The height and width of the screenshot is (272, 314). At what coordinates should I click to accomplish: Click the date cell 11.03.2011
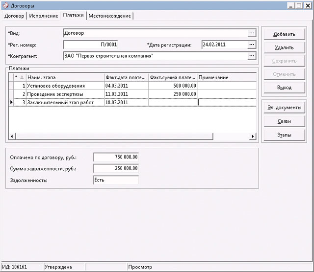click(127, 94)
